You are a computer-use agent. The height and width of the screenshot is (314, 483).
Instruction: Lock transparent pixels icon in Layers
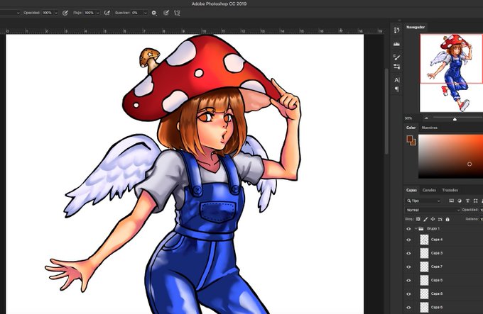point(418,219)
